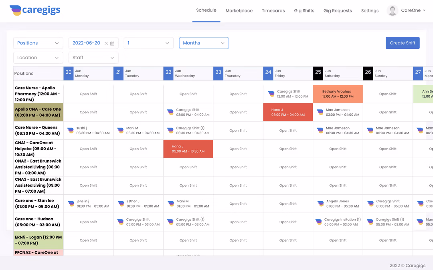Open the Gig Shifts tab

coord(304,10)
